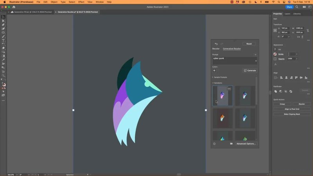Click the Group quick action
Image resolution: width=313 pixels, height=176 pixels.
coord(282,104)
